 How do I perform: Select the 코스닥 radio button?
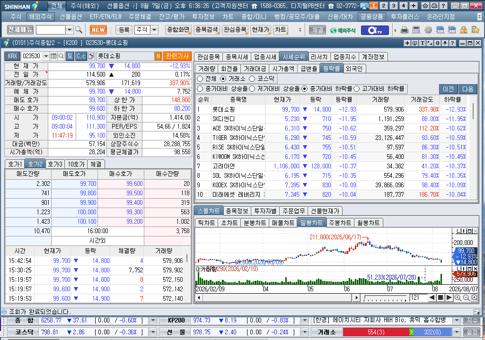point(252,79)
